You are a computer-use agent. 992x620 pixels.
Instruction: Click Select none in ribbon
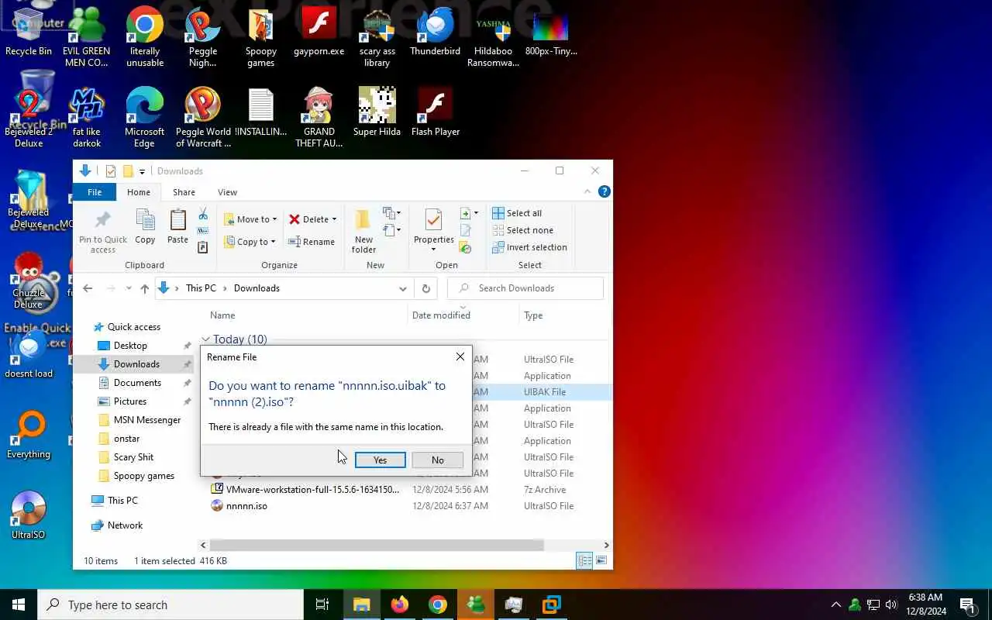pos(522,230)
